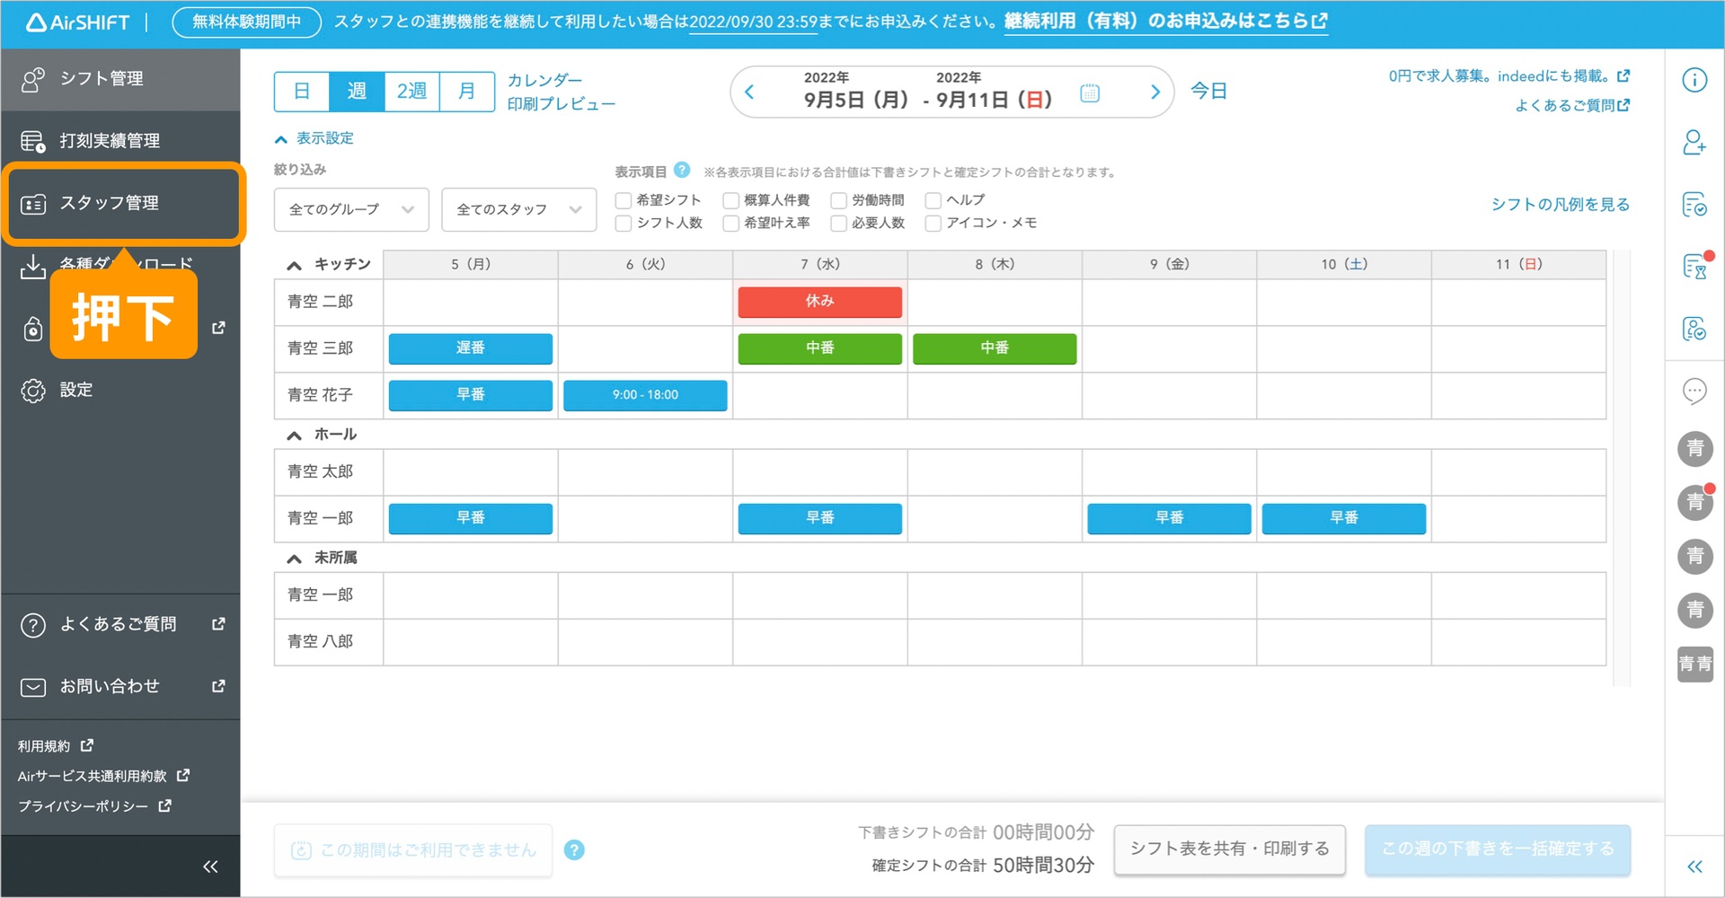Open the シフトの凡例を見る link
1725x898 pixels.
(1560, 205)
